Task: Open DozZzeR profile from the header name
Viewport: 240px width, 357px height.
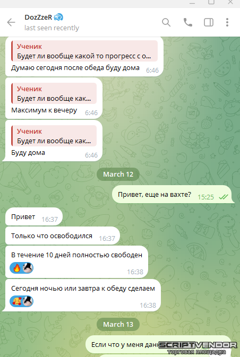Action: tap(38, 17)
